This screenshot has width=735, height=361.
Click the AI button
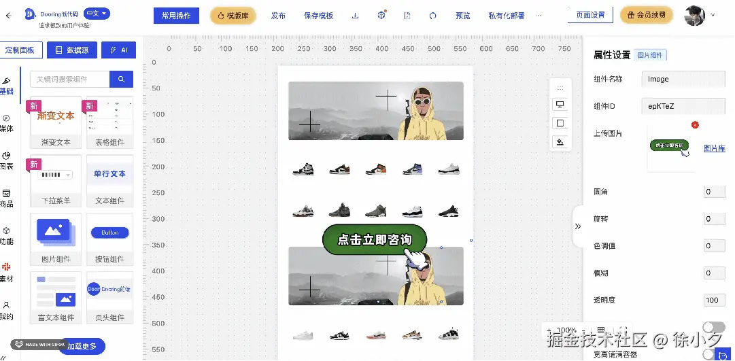click(118, 50)
